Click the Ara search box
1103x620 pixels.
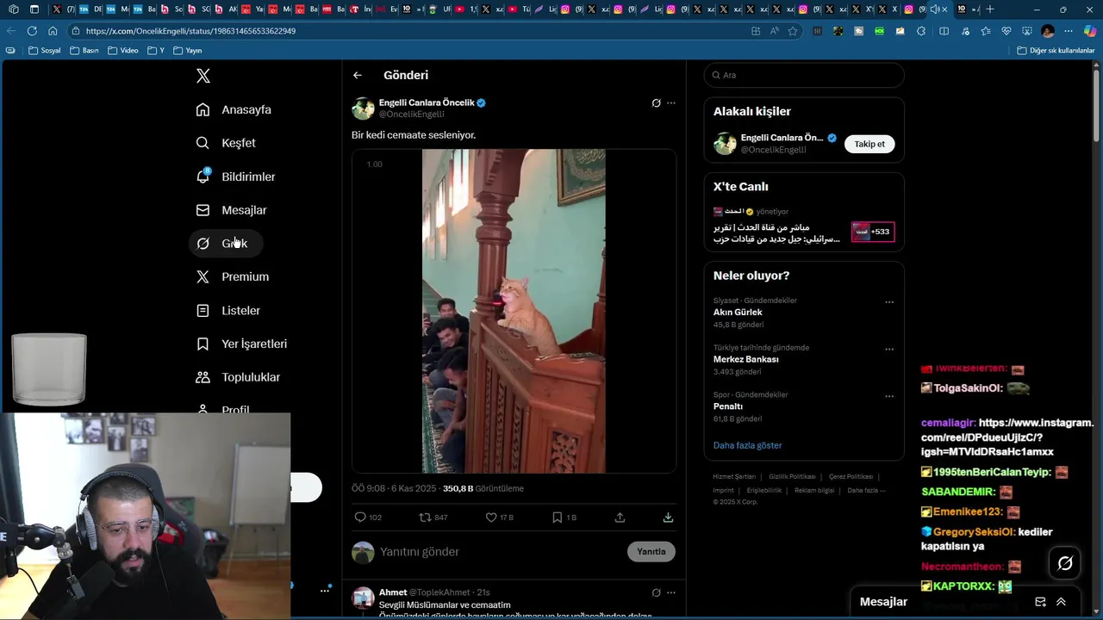804,75
